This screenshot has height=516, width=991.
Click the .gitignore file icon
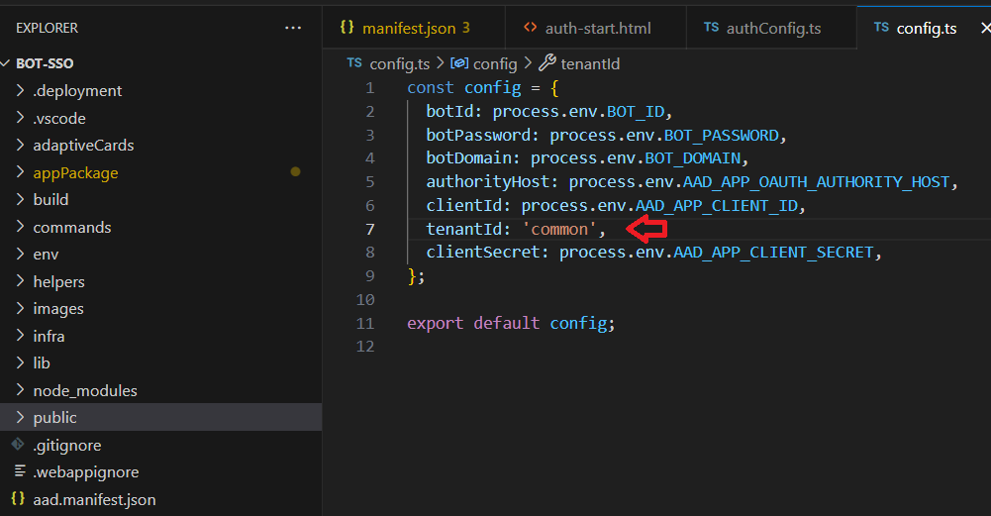(x=18, y=446)
